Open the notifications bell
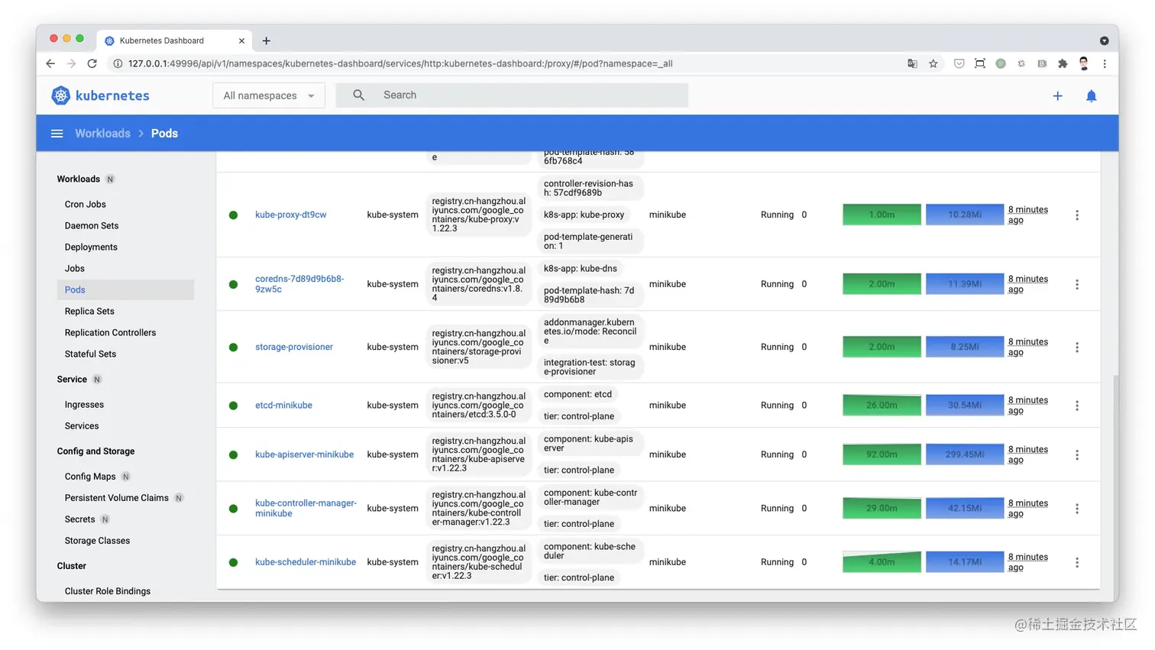Screen dimensions: 1155x650 click(1091, 95)
